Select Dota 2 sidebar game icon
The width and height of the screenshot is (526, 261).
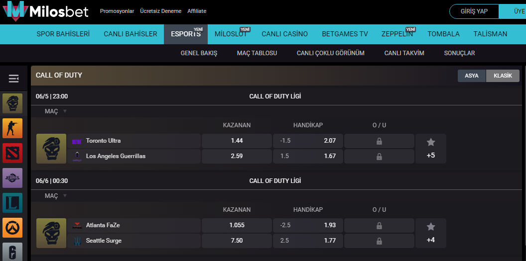coord(12,153)
